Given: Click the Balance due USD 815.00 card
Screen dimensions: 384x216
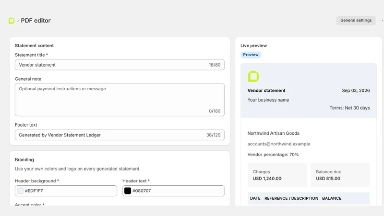Looking at the screenshot, I should point(340,175).
